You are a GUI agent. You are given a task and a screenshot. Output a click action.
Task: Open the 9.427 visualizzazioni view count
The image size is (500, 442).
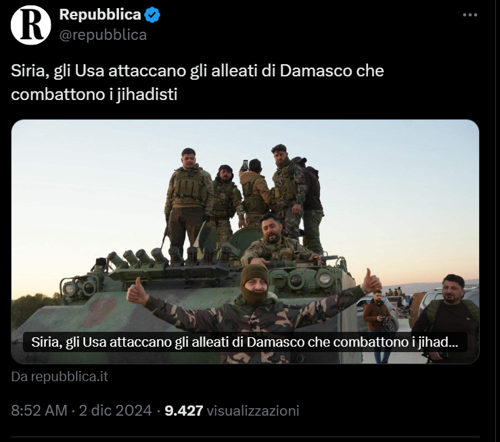coord(232,410)
